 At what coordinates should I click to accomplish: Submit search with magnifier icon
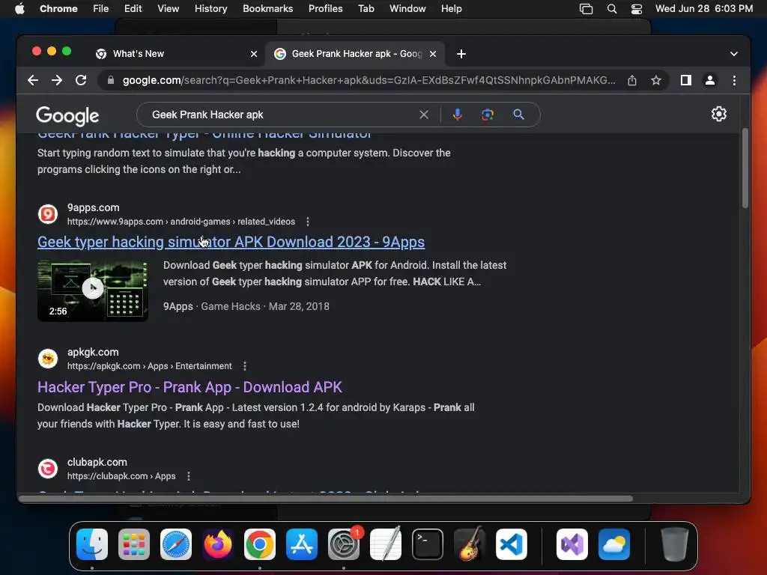tap(518, 115)
